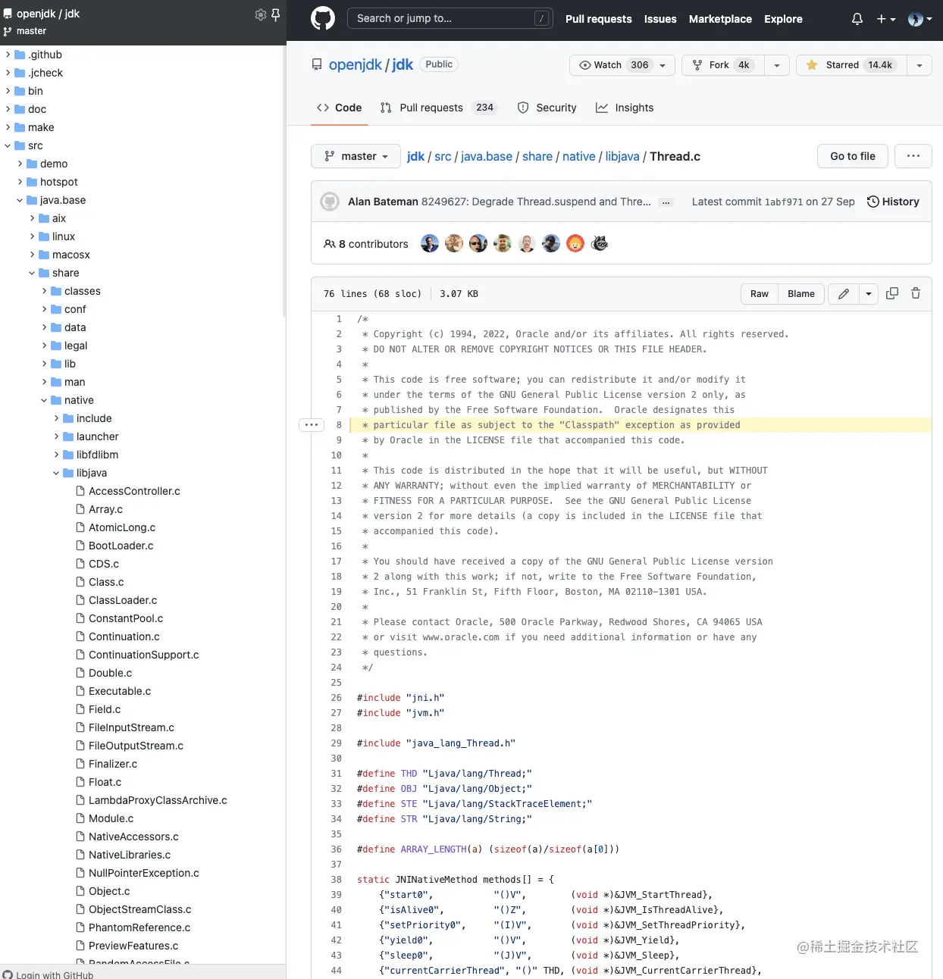943x979 pixels.
Task: Go to the jdk breadcrumb link
Action: [415, 156]
